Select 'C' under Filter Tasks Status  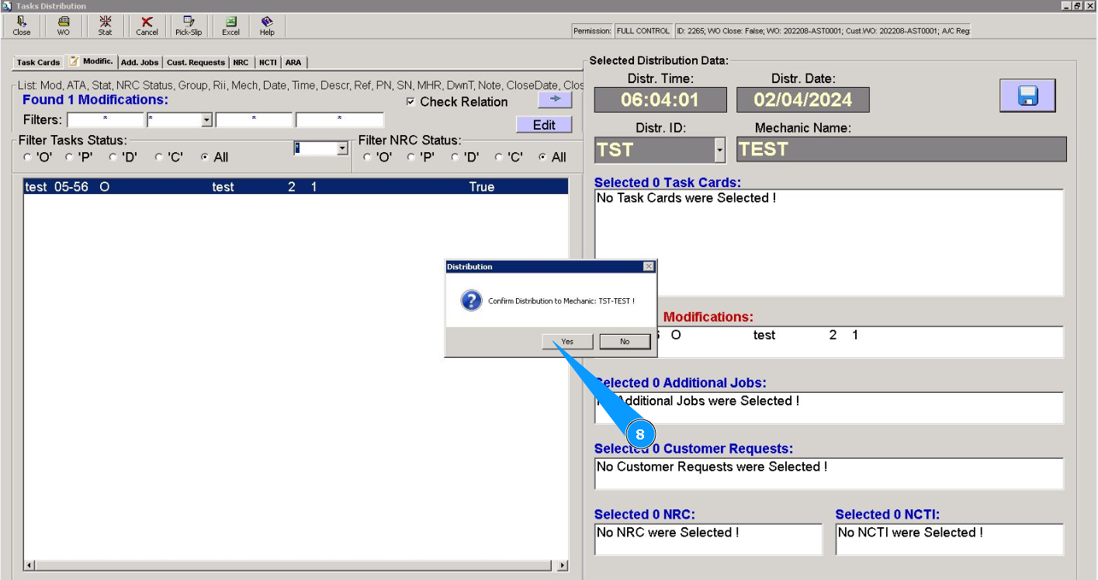[x=159, y=158]
